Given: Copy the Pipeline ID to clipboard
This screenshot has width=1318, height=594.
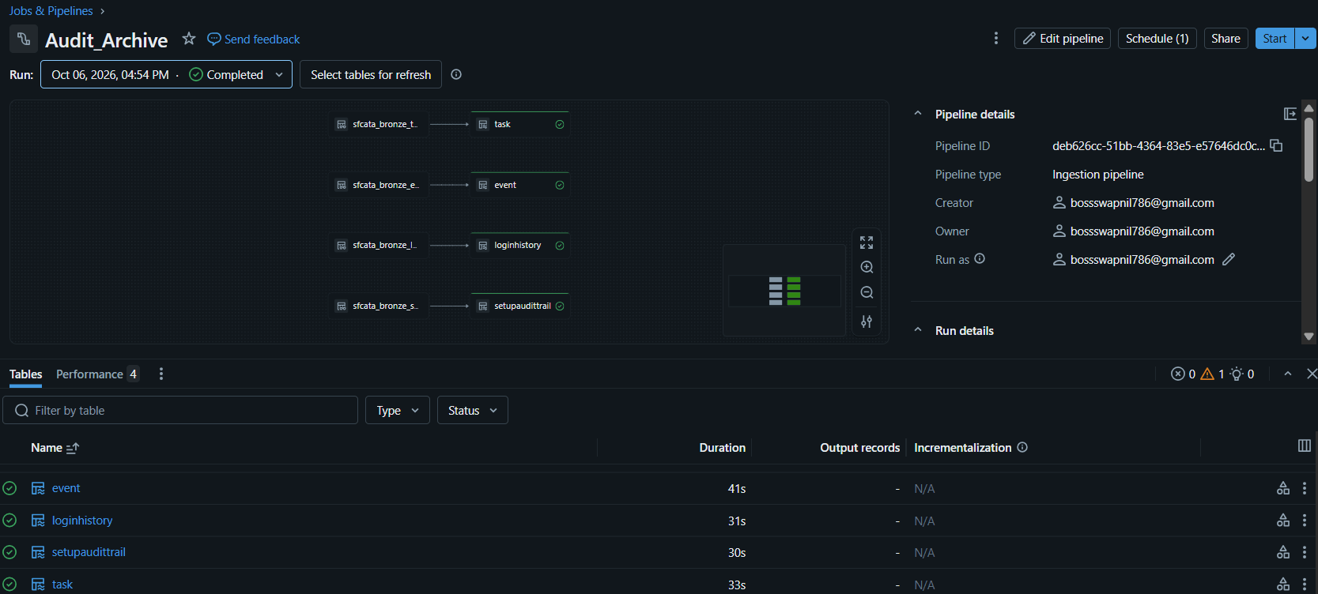Looking at the screenshot, I should (x=1276, y=145).
